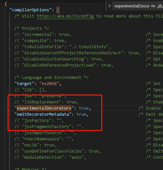Screen dimensions: 163x170
Task: Click the Visit comment text
Action: pos(89,16)
